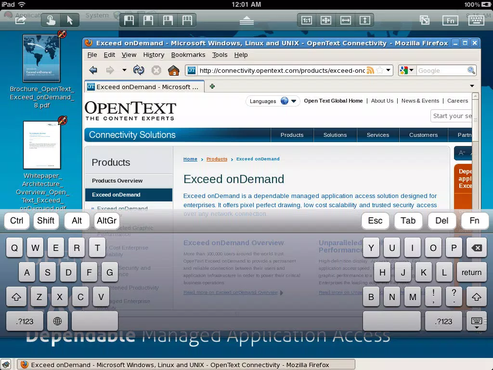Tap the window switch icon in top toolbar
Viewport: 493px width, 370px height.
pyautogui.click(x=425, y=20)
